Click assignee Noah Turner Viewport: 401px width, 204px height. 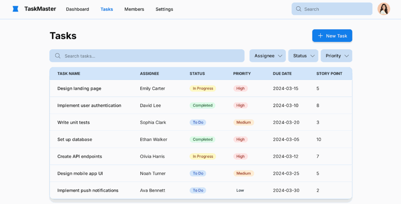pos(153,174)
